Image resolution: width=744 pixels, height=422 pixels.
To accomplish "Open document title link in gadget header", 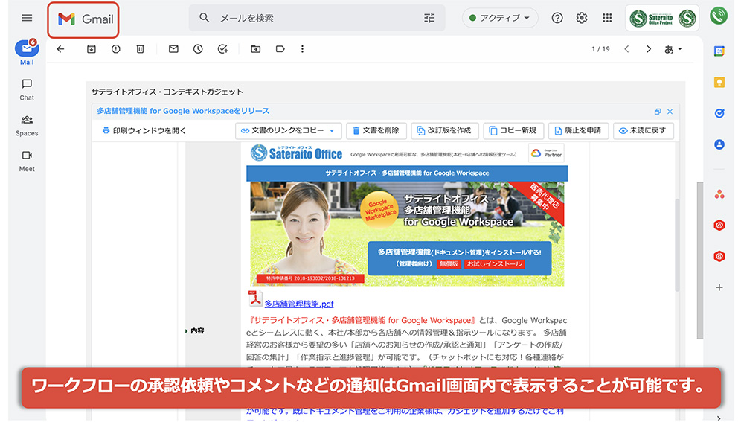I will (x=183, y=111).
